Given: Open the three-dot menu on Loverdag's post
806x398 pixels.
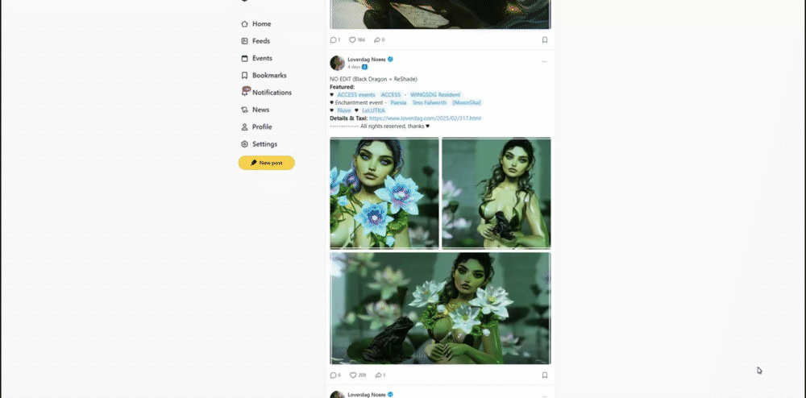Looking at the screenshot, I should coord(544,61).
